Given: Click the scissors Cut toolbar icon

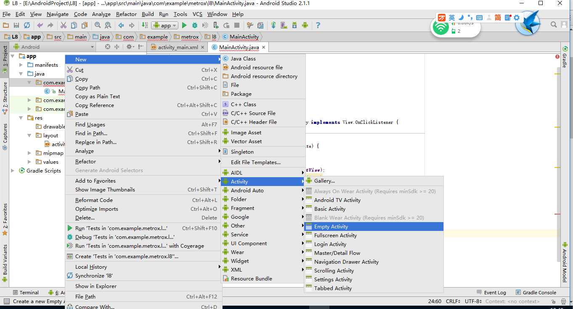Looking at the screenshot, I should click(64, 25).
